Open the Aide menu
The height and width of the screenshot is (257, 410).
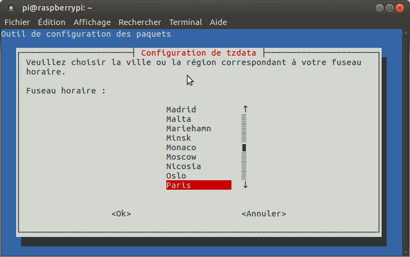pyautogui.click(x=218, y=22)
